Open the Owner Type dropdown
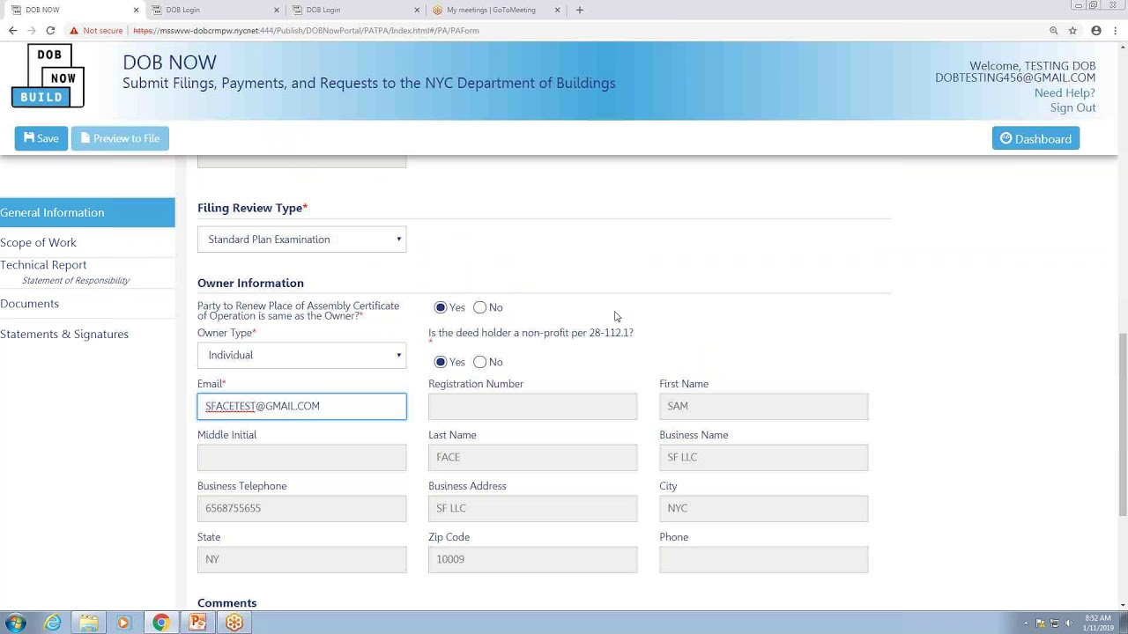This screenshot has width=1128, height=634. coord(301,355)
